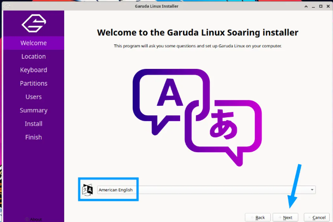Click the Garuda eagle logo in sidebar
Screen dimensions: 333x222
[x=34, y=23]
